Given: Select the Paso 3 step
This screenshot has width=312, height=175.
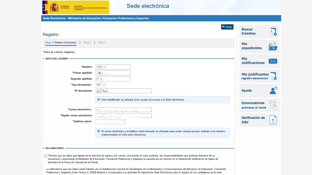Looking at the screenshot, I should [102, 43].
